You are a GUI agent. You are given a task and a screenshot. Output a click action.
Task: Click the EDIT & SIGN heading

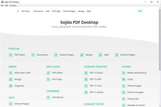(x=53, y=67)
